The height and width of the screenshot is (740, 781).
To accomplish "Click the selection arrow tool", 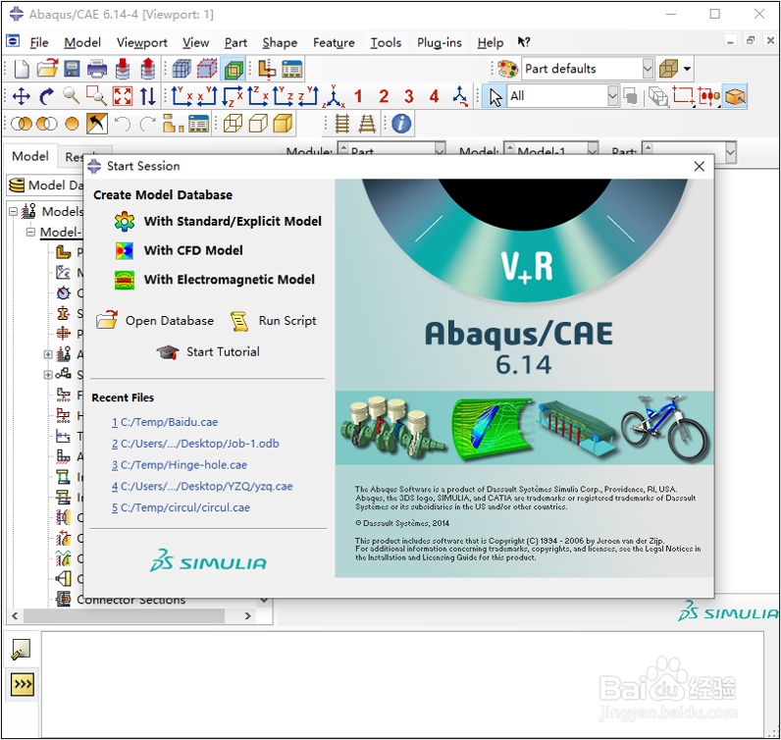I will [495, 97].
